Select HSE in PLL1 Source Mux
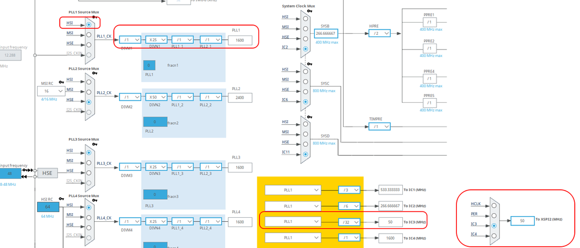This screenshot has width=580, height=248. coord(88,45)
